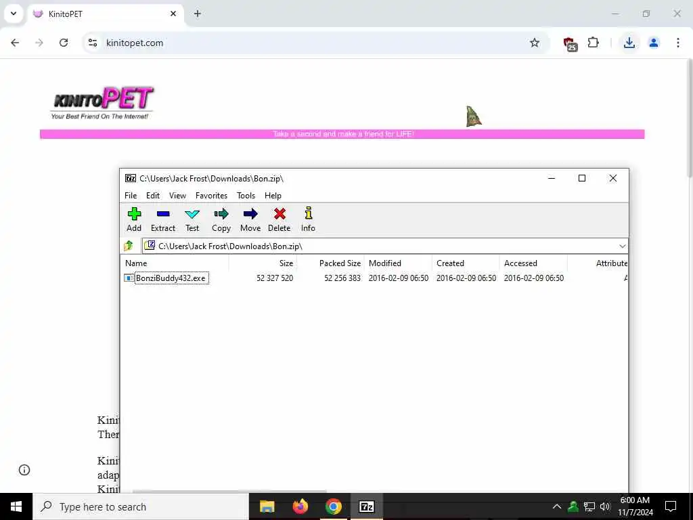Delete the selected file with the red X
Image resolution: width=693 pixels, height=520 pixels.
pyautogui.click(x=280, y=219)
